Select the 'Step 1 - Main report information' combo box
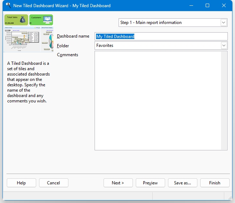 169,23
